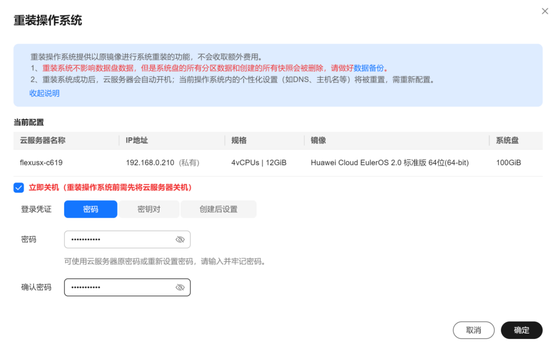Select the 密码 login credential tab
The width and height of the screenshot is (551, 351).
point(91,209)
